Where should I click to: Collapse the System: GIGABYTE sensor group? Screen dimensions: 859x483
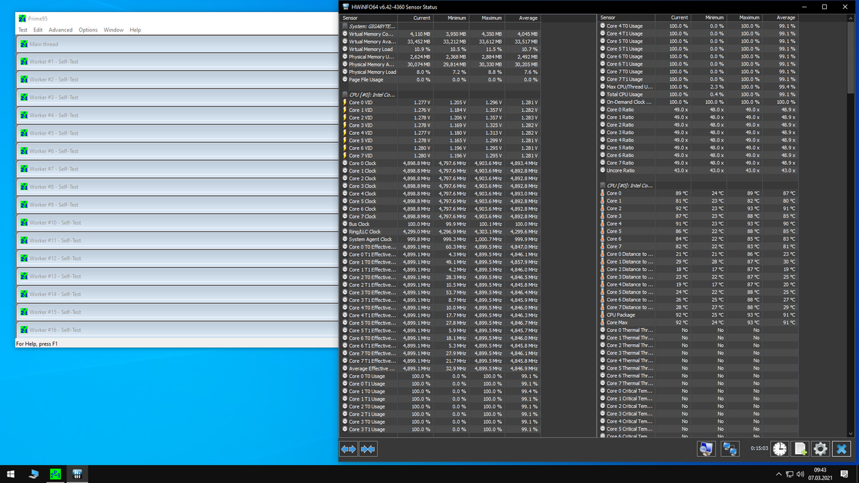pos(345,26)
